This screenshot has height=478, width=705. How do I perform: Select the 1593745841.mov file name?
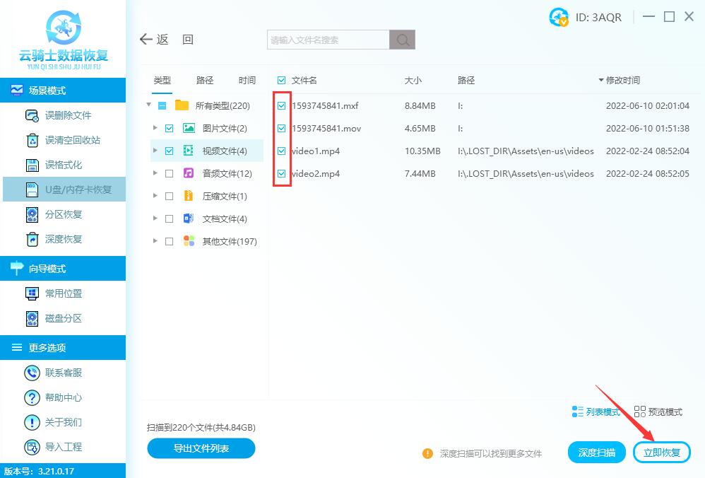tap(326, 128)
